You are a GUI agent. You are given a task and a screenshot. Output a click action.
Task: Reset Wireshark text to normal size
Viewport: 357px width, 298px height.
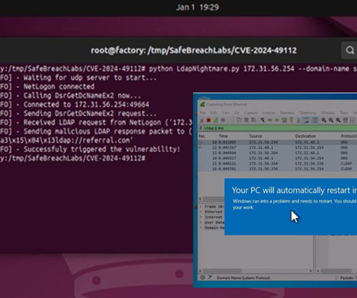[x=338, y=120]
